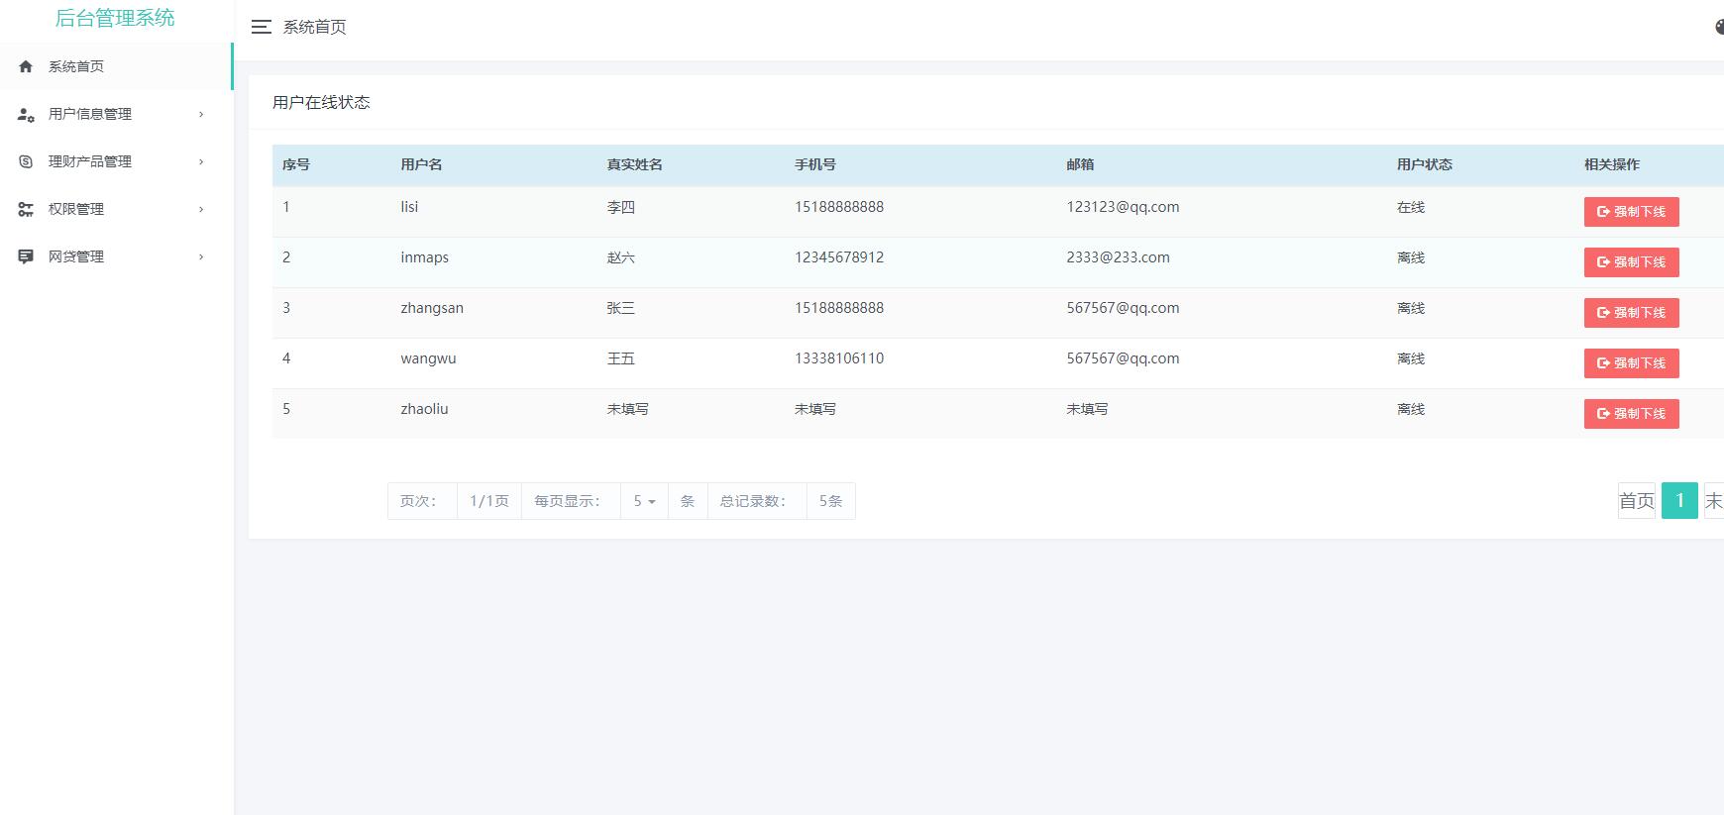Click the 1/1页 page indicator
1724x815 pixels.
[x=489, y=501]
